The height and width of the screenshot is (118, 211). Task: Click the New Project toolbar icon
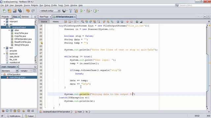tap(10, 11)
